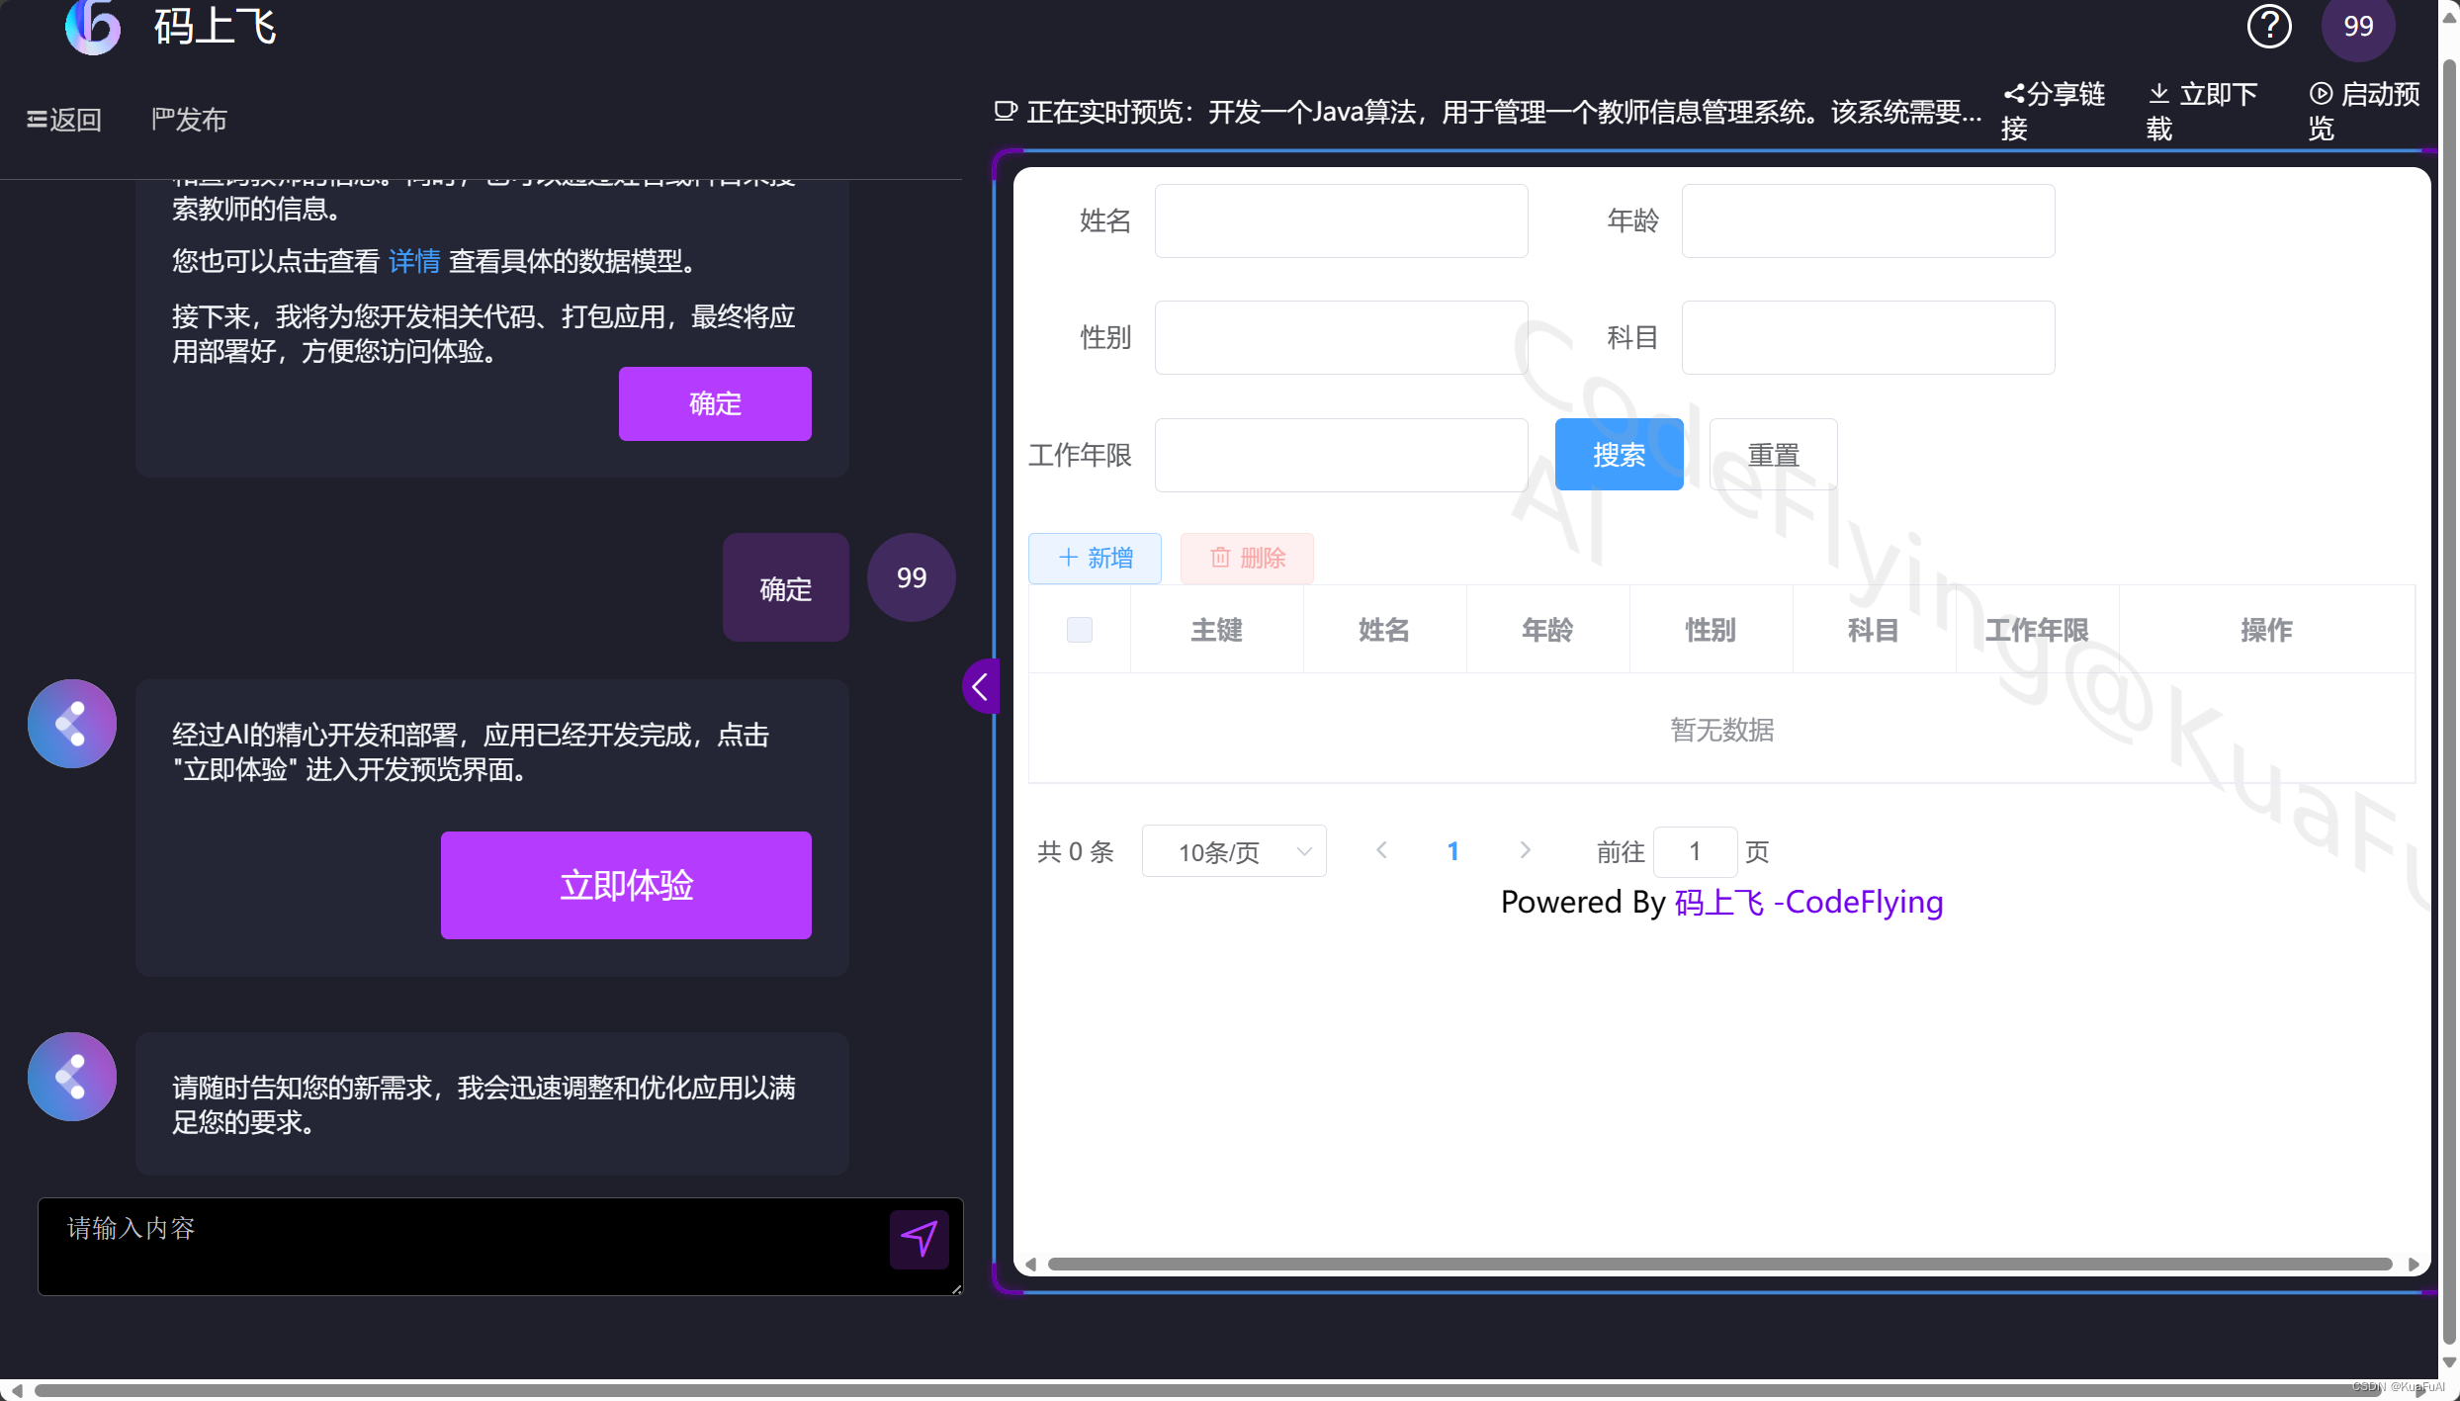Go to the next page arrow
2460x1401 pixels.
click(1525, 850)
